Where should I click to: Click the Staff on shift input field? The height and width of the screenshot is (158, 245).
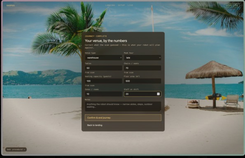(x=142, y=94)
